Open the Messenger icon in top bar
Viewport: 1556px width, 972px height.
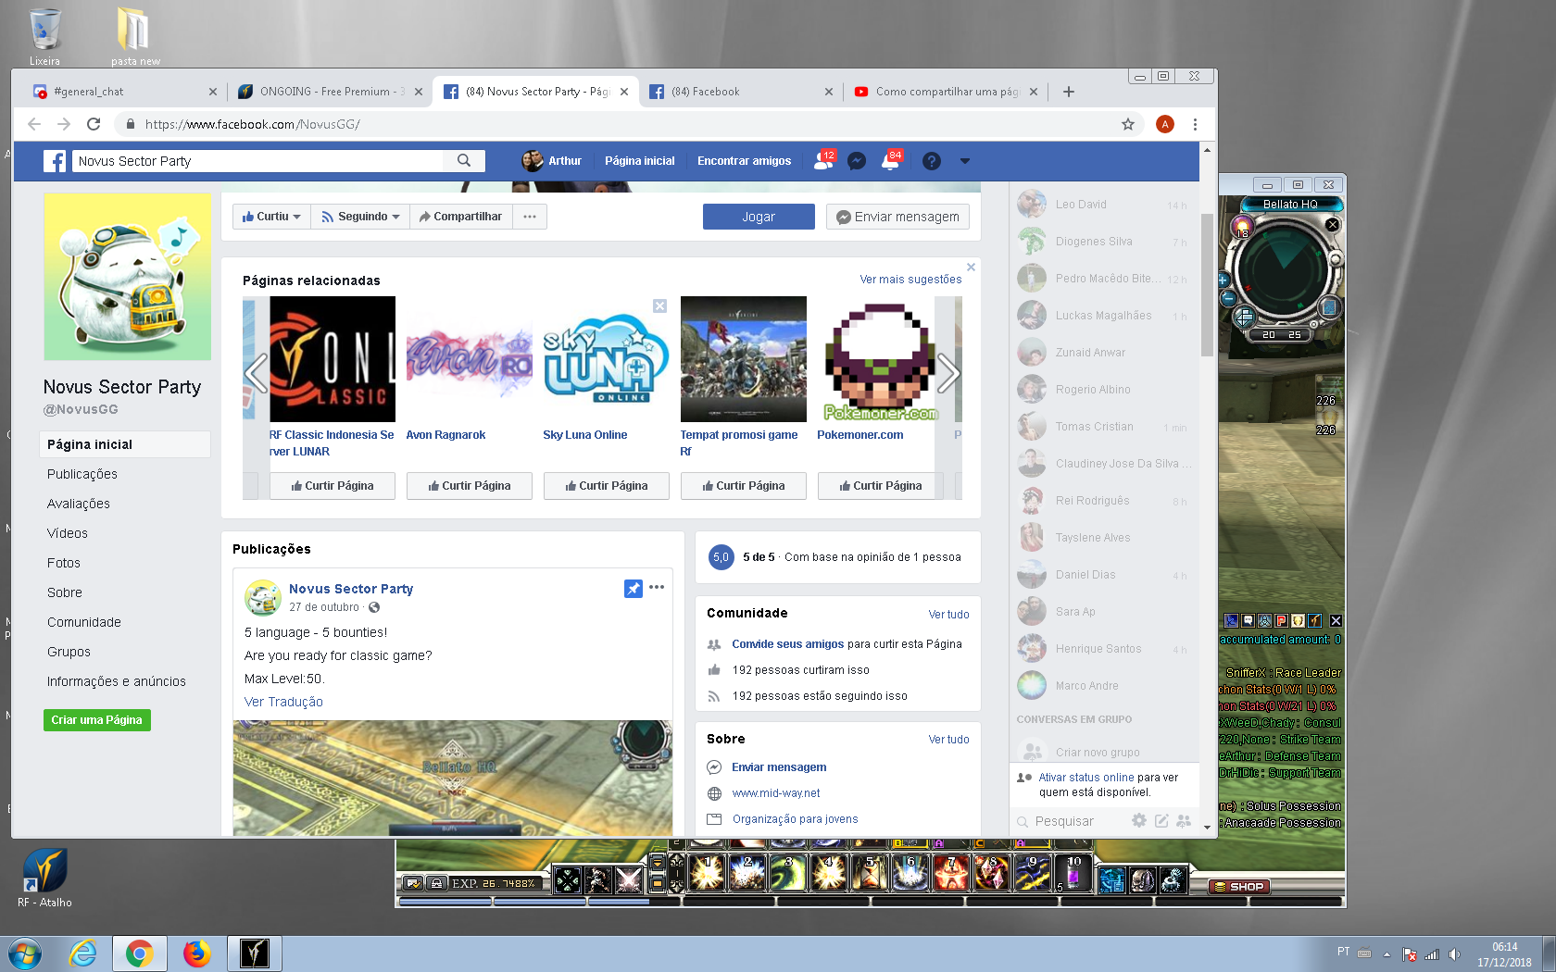coord(857,161)
